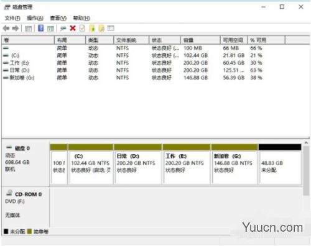Sort by the 卷 column header
The width and height of the screenshot is (311, 246).
(28, 40)
